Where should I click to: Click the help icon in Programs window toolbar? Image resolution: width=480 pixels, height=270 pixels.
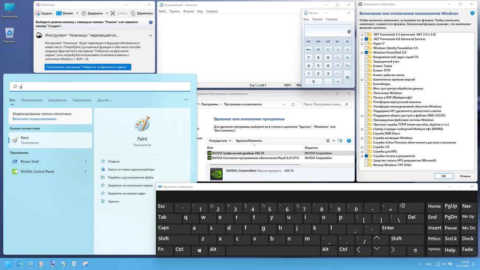tap(349, 141)
